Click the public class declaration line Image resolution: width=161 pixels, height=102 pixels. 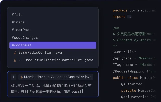coord(134,78)
